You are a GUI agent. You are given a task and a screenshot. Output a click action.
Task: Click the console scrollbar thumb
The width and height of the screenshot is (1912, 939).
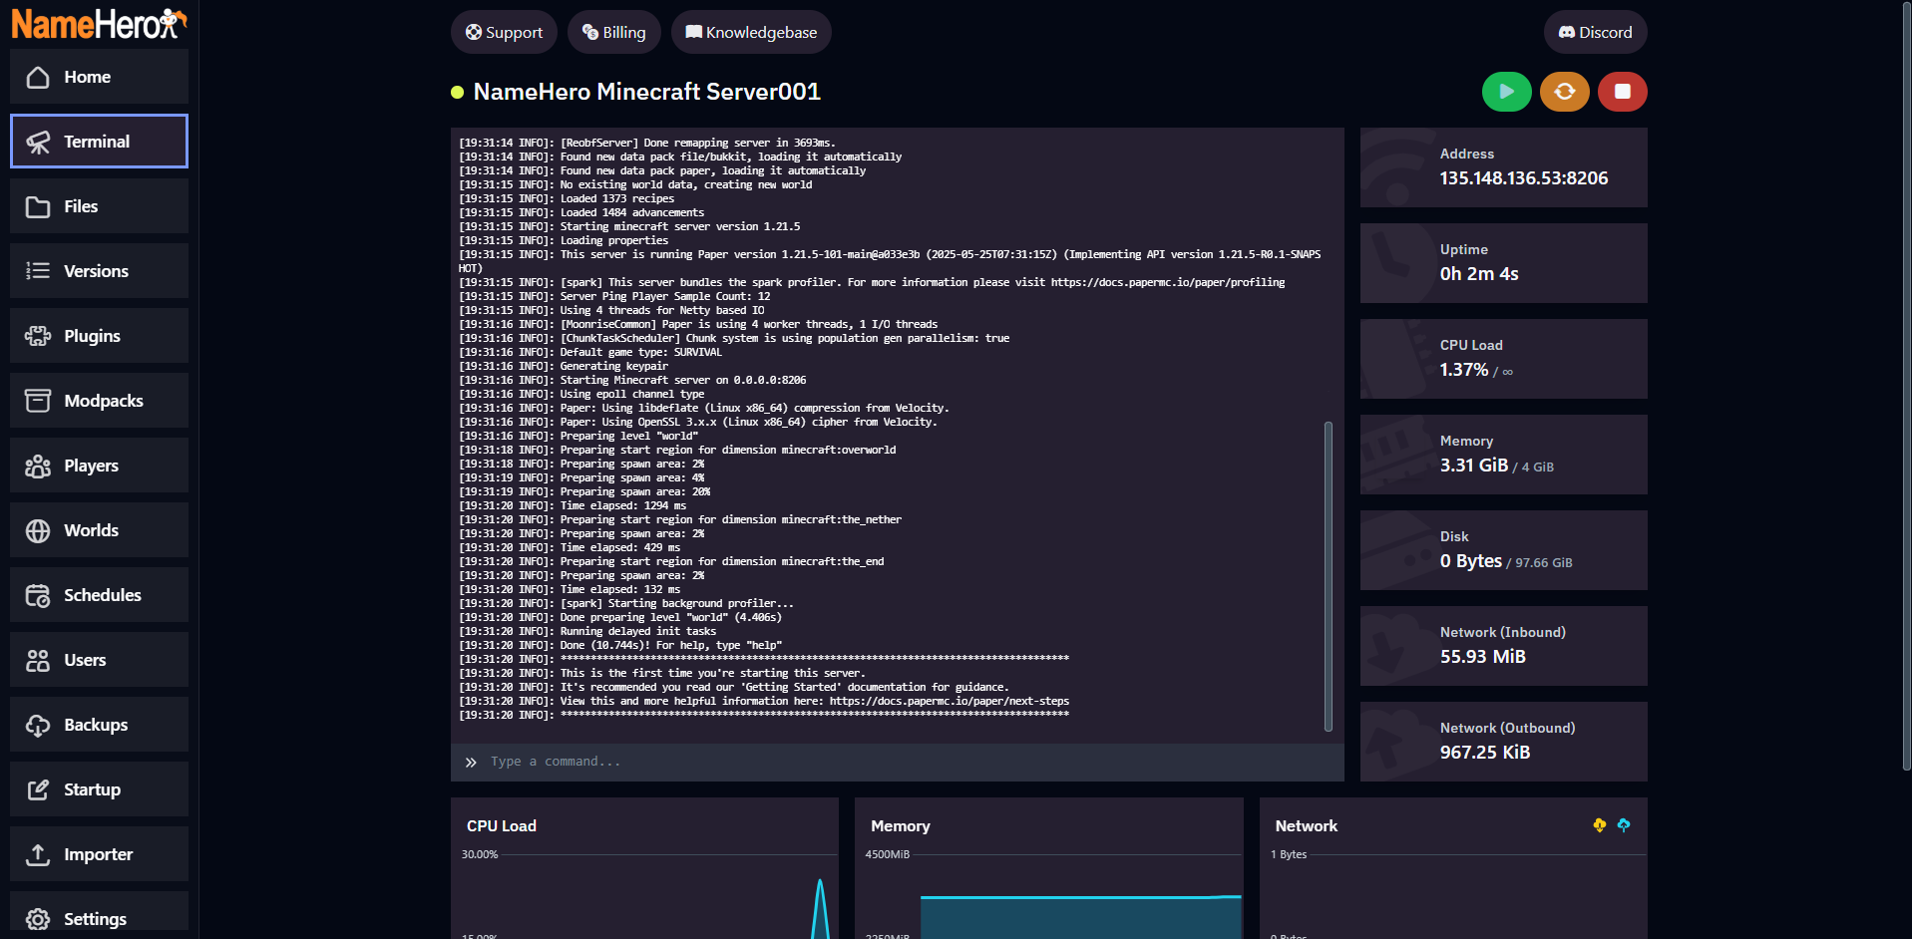[1329, 576]
